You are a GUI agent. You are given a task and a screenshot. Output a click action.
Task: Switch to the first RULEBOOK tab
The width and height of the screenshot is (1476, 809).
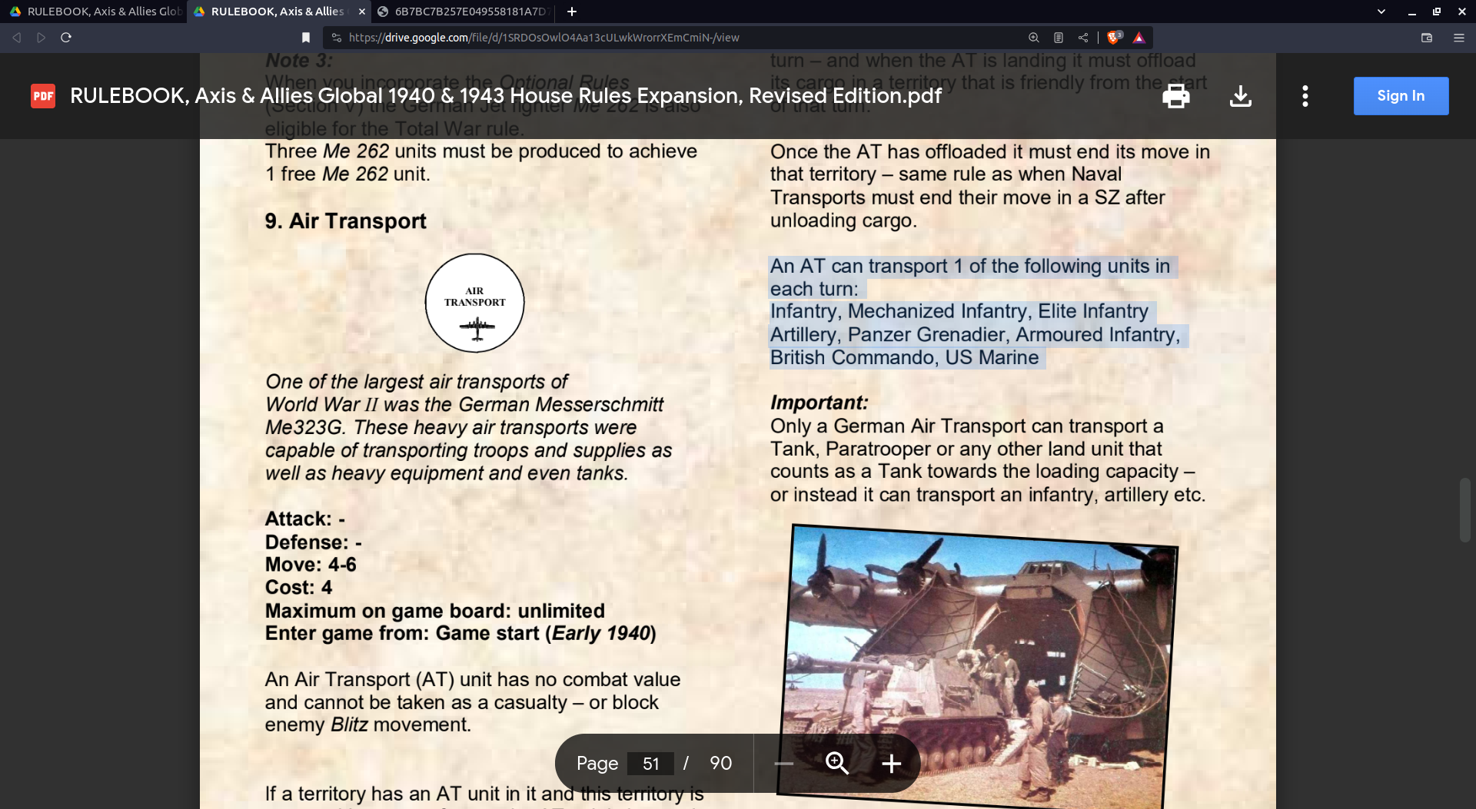(x=94, y=12)
